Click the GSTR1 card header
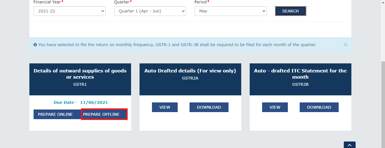The height and width of the screenshot is (148, 385). tap(80, 79)
